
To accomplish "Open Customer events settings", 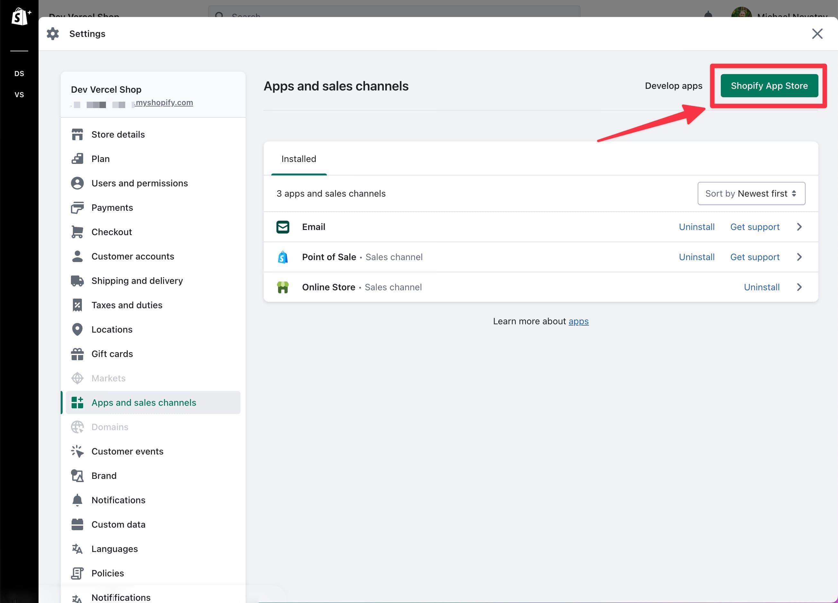I will pyautogui.click(x=127, y=451).
